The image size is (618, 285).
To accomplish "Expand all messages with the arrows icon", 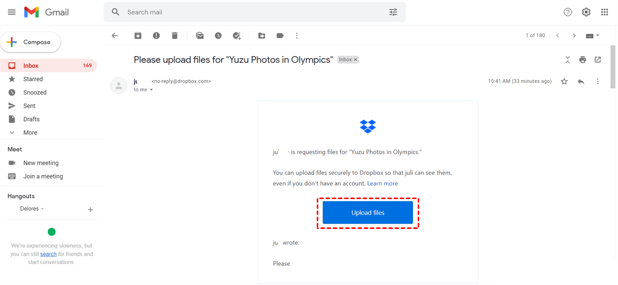I will [568, 60].
